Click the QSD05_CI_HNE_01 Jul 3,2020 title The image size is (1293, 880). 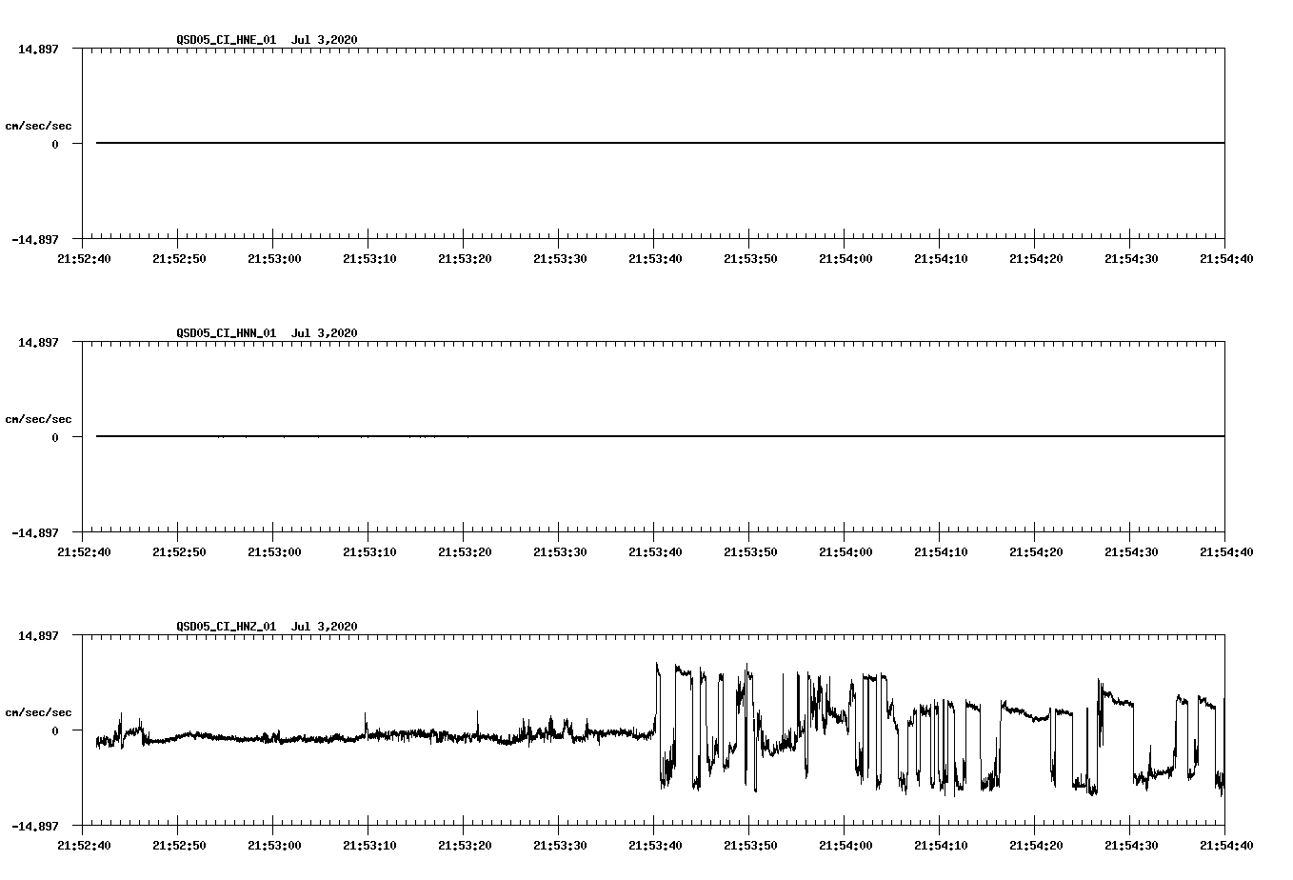tap(267, 39)
